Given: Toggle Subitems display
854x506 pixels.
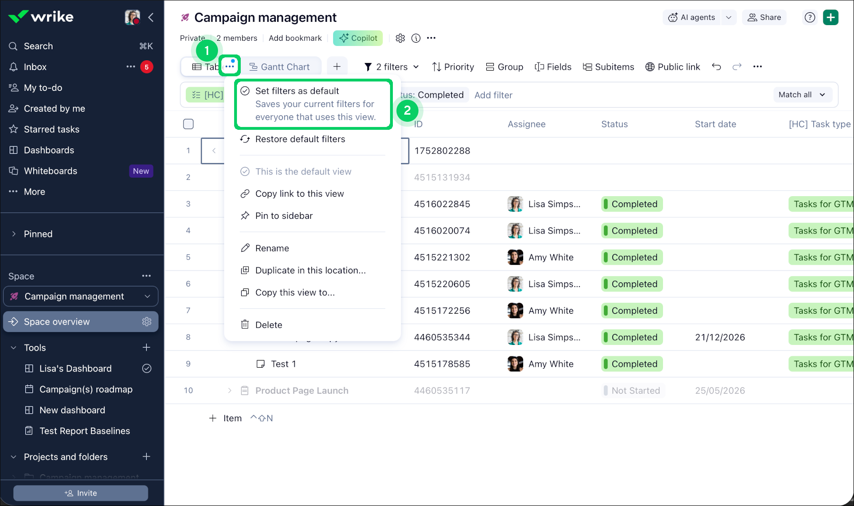Looking at the screenshot, I should point(609,67).
